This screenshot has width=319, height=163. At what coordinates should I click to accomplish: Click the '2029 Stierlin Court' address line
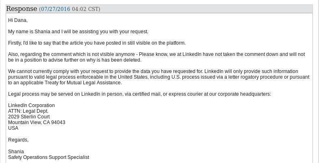click(x=29, y=117)
